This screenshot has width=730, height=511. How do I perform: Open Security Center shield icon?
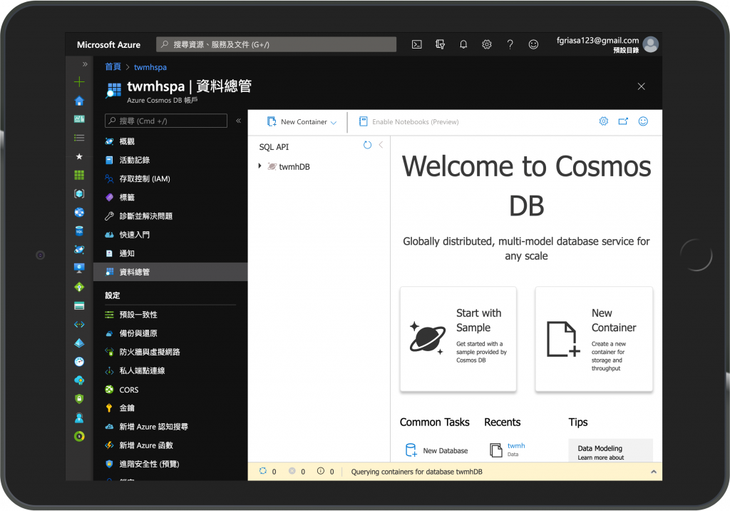[79, 399]
